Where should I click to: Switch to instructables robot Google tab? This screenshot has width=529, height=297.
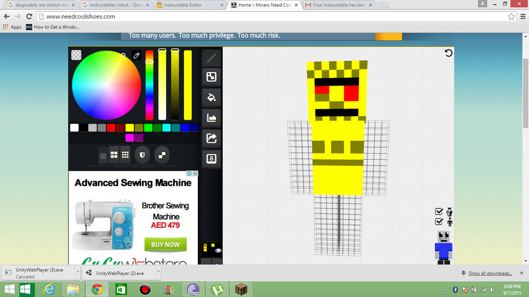(116, 5)
